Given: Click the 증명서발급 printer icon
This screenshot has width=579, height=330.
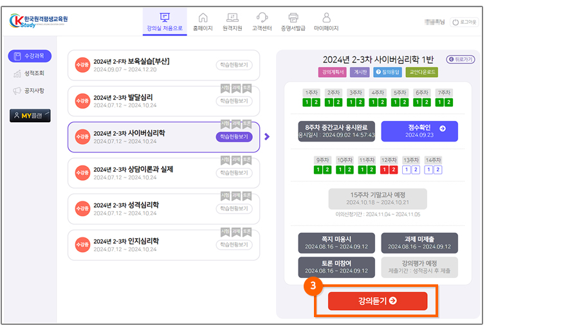Looking at the screenshot, I should (x=293, y=21).
